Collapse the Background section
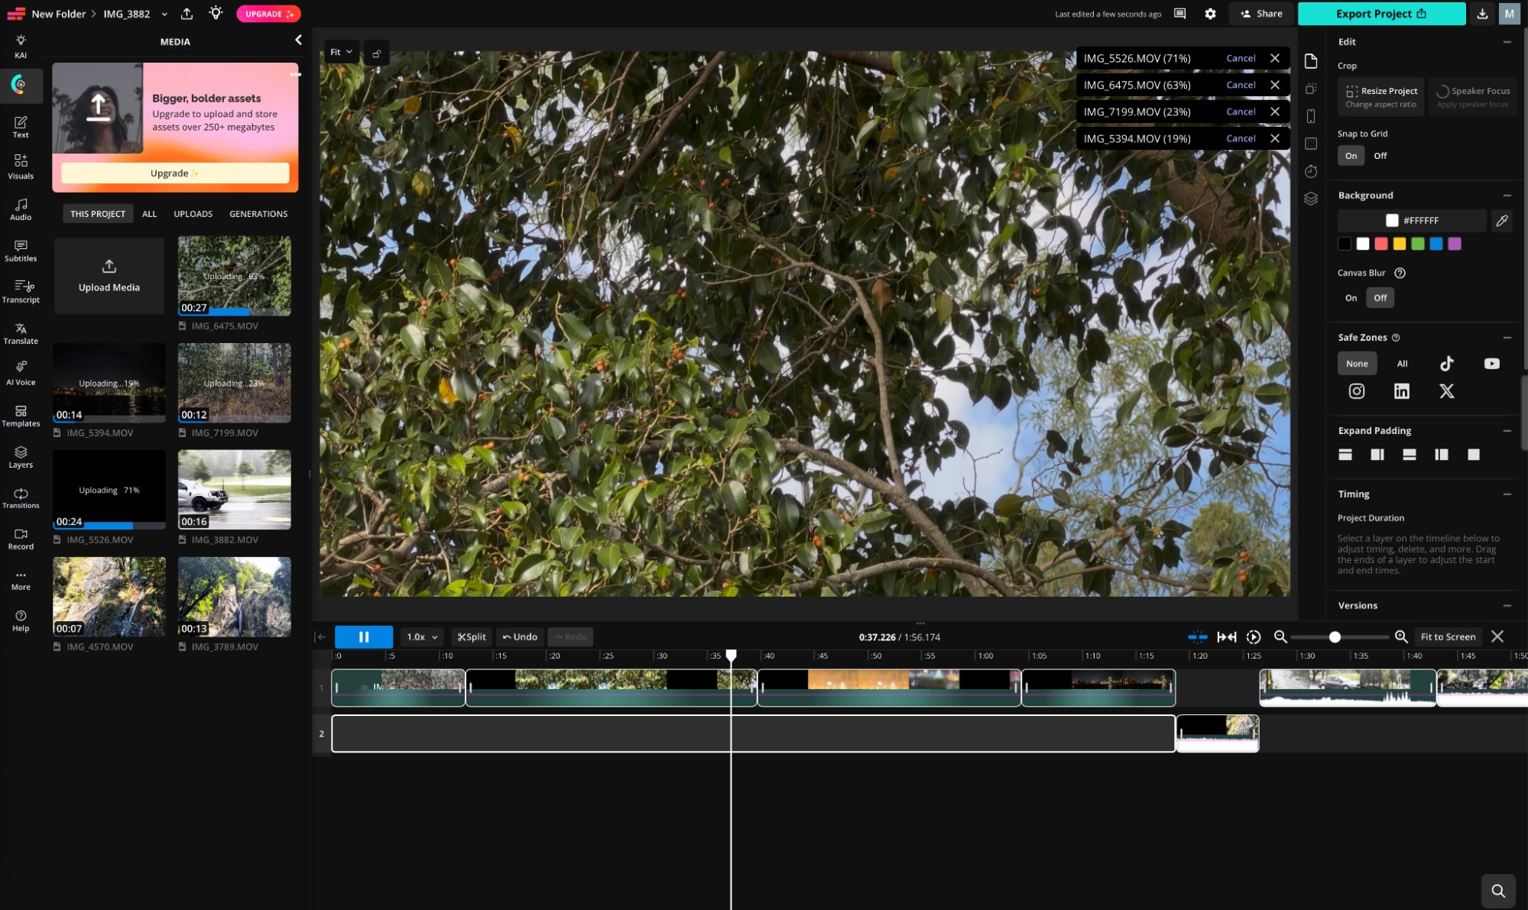Image resolution: width=1528 pixels, height=910 pixels. [1507, 196]
